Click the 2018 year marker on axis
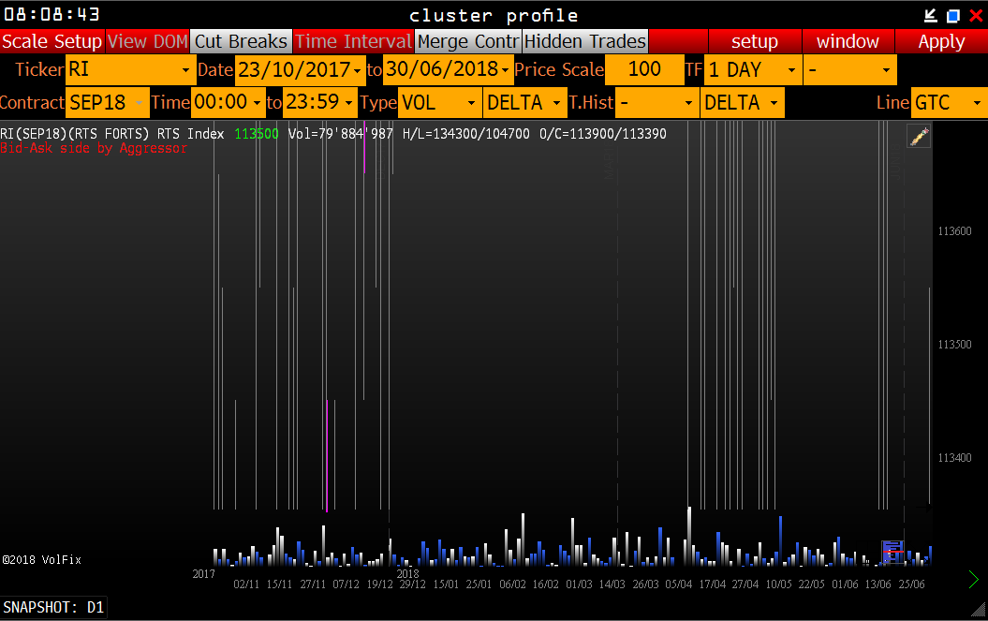988x621 pixels. pyautogui.click(x=407, y=574)
